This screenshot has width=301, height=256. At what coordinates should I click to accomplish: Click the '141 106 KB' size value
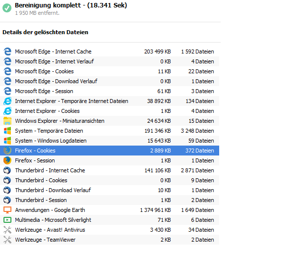(158, 170)
